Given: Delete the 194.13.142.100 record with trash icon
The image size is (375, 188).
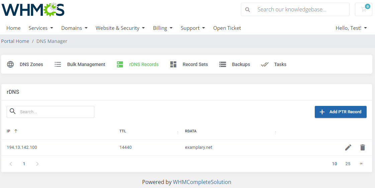Looking at the screenshot, I should [363, 147].
